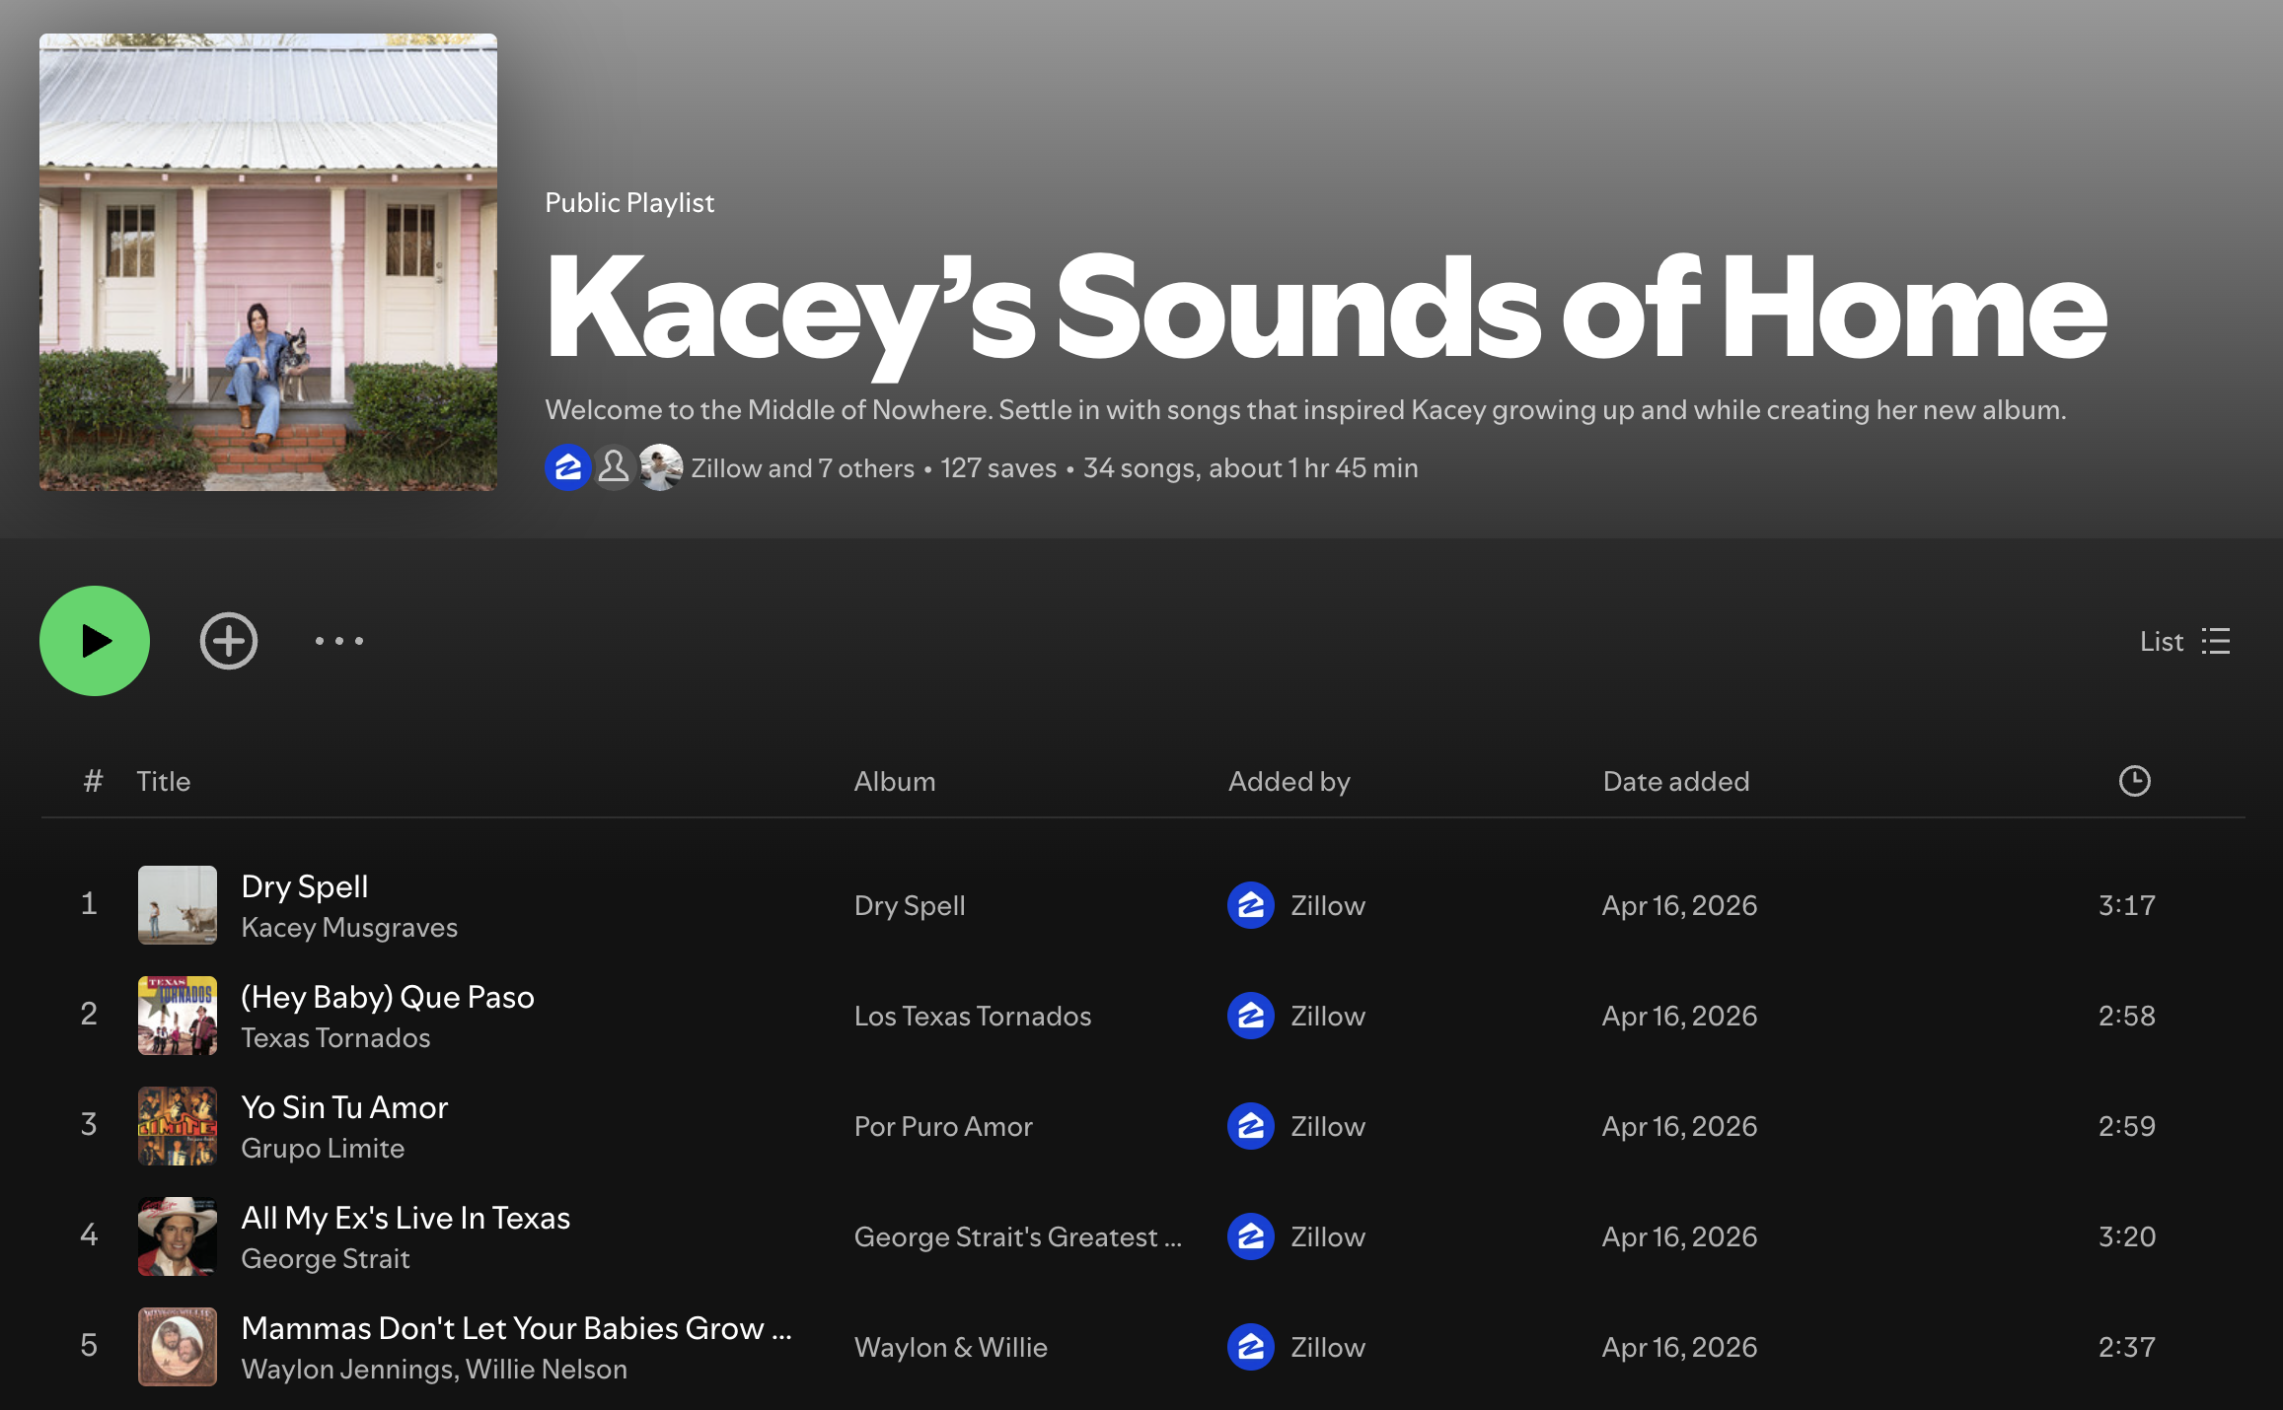Click Zillow's avatar on the George Strait row
2283x1410 pixels.
pyautogui.click(x=1251, y=1236)
